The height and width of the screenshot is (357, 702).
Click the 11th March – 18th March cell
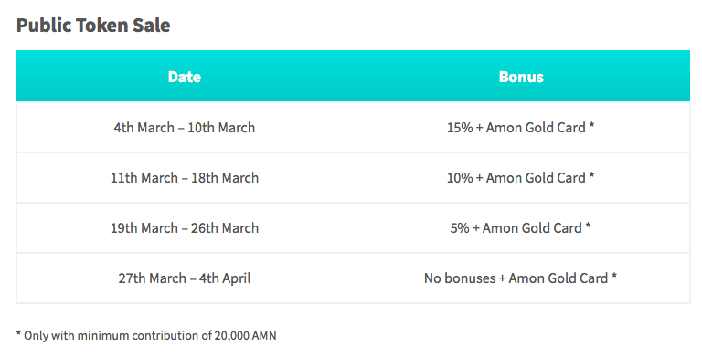(185, 178)
